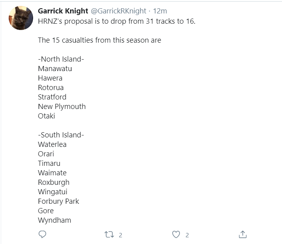Click the 'New Plymouth' list entry

tap(62, 107)
